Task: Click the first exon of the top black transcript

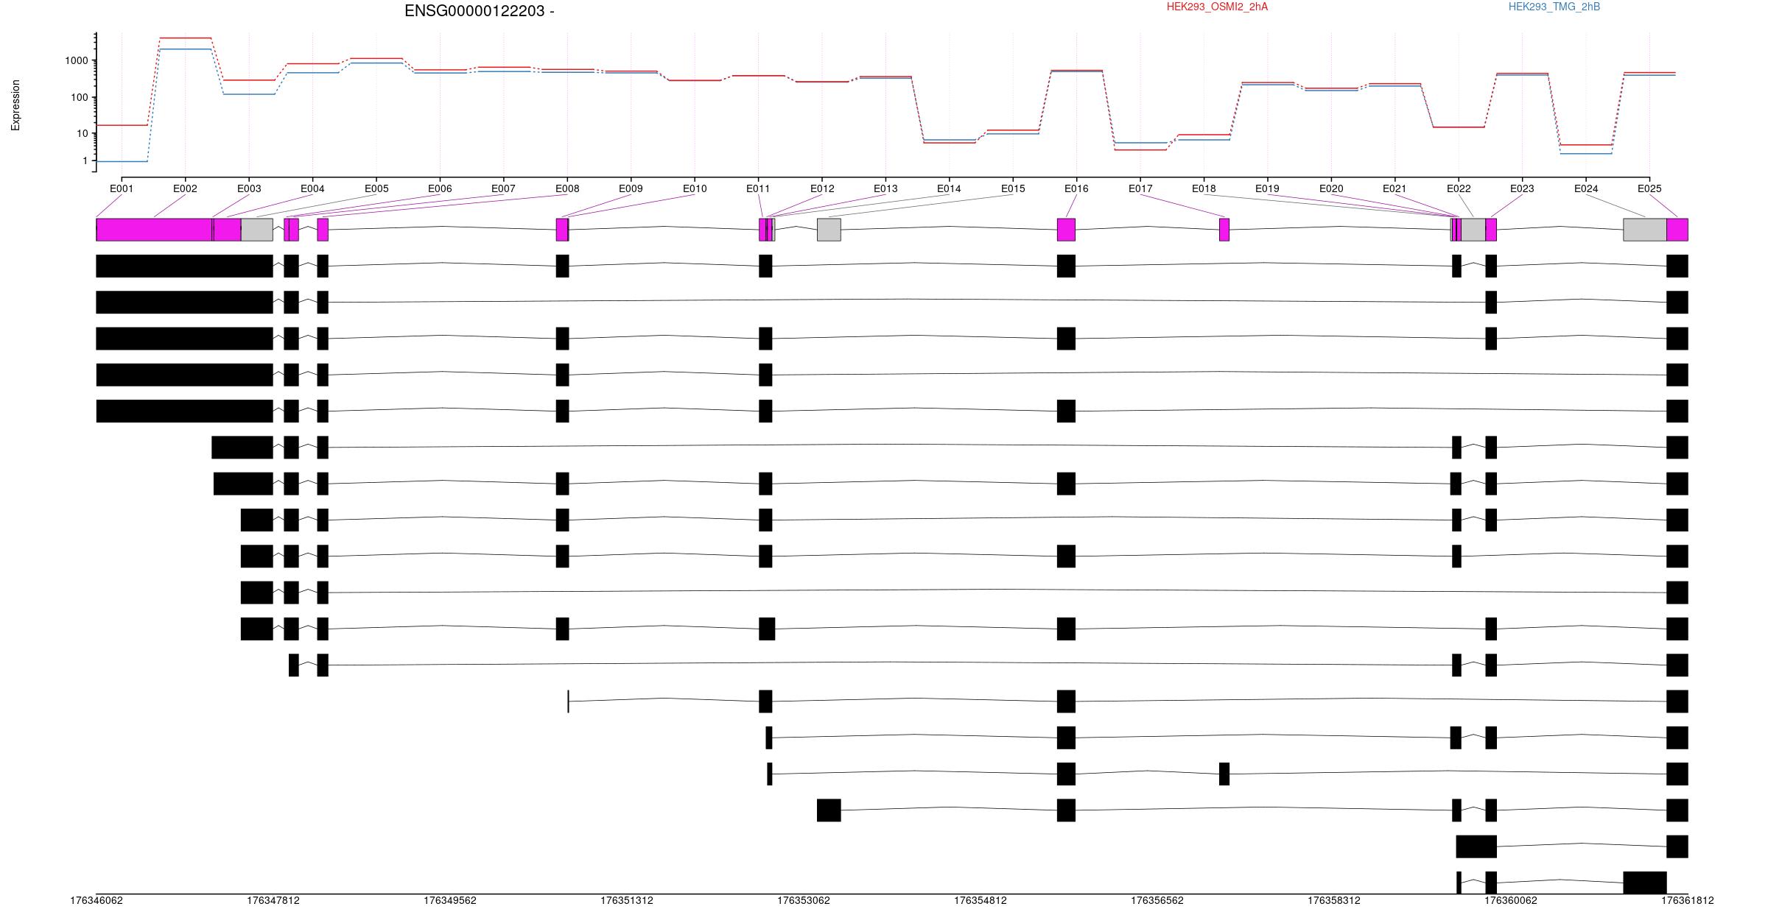Action: click(x=185, y=266)
